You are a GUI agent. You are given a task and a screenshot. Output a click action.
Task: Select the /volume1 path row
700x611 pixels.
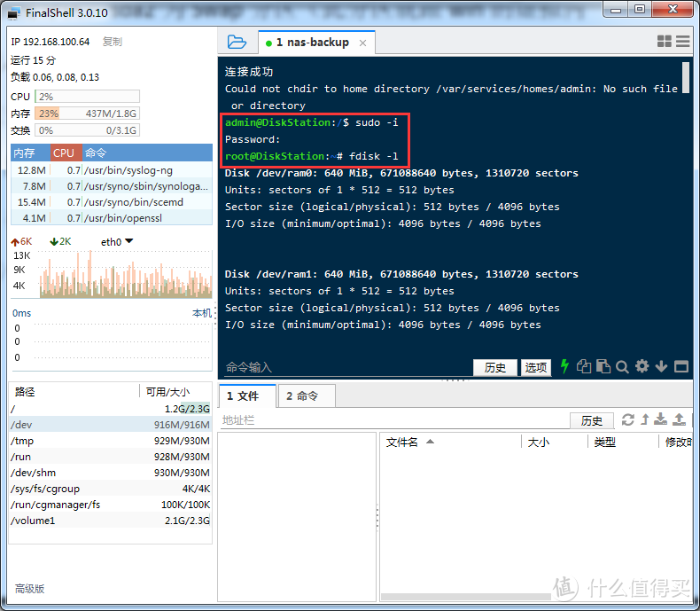110,521
